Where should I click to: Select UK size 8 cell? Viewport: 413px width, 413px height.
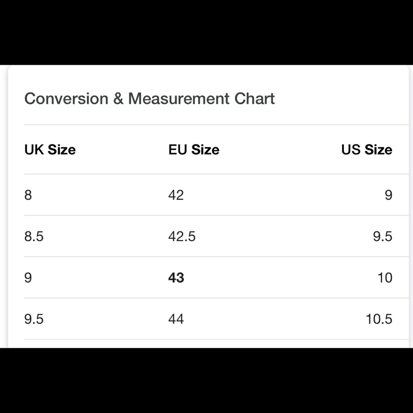pos(28,195)
